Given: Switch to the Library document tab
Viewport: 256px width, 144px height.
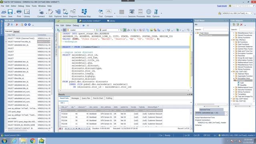Looking at the screenshot, I should [x=111, y=21].
